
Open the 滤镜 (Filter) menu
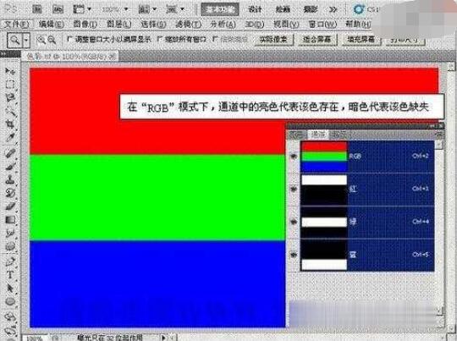click(x=188, y=25)
